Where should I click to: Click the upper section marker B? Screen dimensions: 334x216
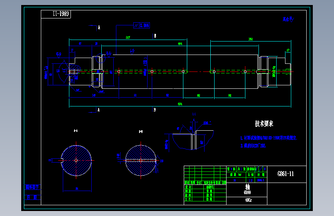point(155,36)
